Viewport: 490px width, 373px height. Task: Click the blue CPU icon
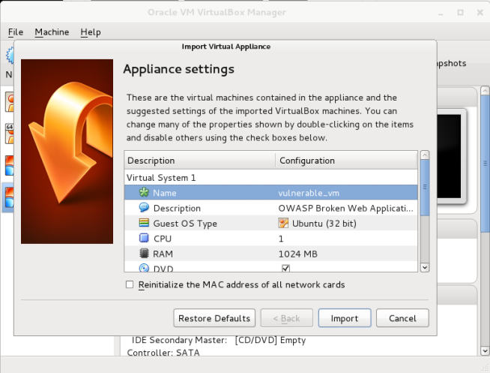(144, 239)
